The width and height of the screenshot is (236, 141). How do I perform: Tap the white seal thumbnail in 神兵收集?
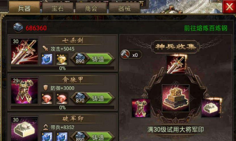pyautogui.click(x=211, y=108)
